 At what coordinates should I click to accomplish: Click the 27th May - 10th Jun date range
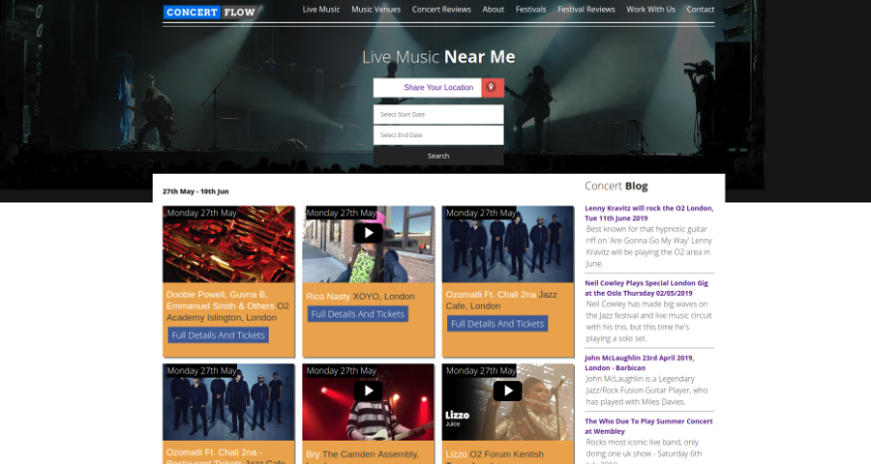(x=195, y=191)
